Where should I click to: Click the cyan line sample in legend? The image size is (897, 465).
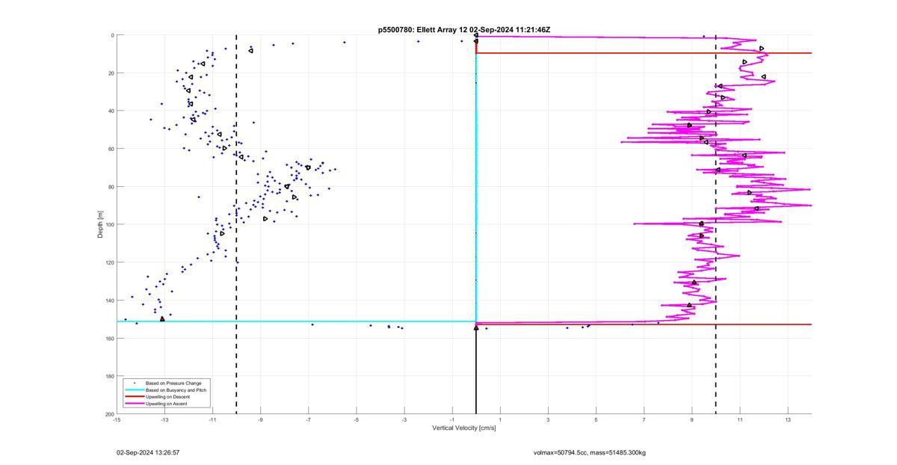(x=135, y=389)
